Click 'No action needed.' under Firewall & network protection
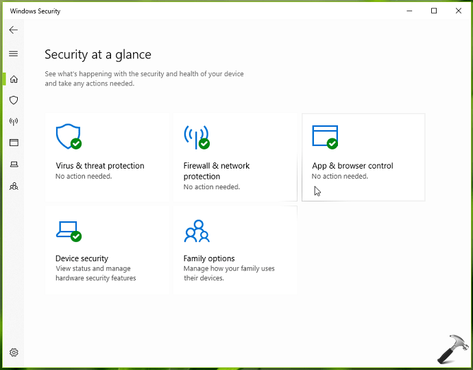 pyautogui.click(x=212, y=187)
